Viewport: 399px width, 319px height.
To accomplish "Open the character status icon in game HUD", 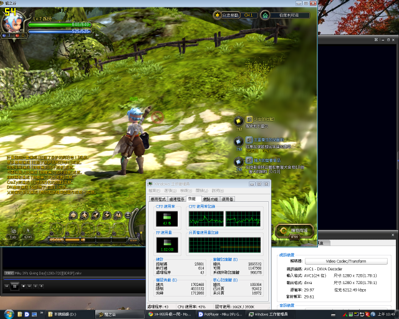I will tap(84, 216).
